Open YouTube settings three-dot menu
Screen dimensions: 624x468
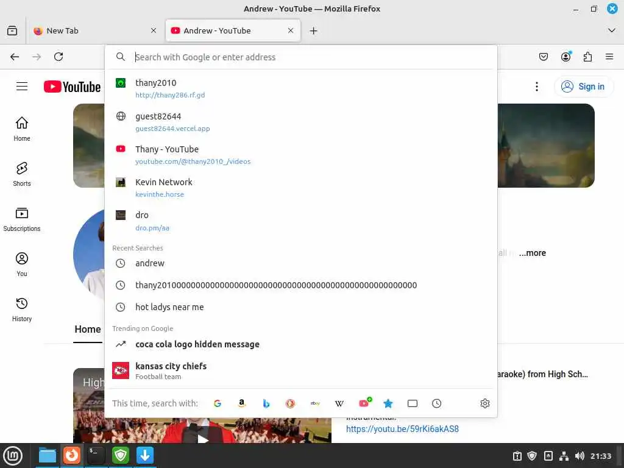[537, 87]
